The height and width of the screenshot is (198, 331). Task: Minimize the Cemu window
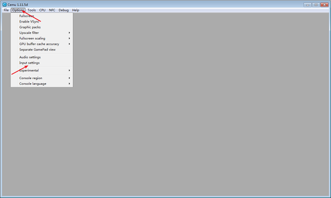pyautogui.click(x=307, y=4)
